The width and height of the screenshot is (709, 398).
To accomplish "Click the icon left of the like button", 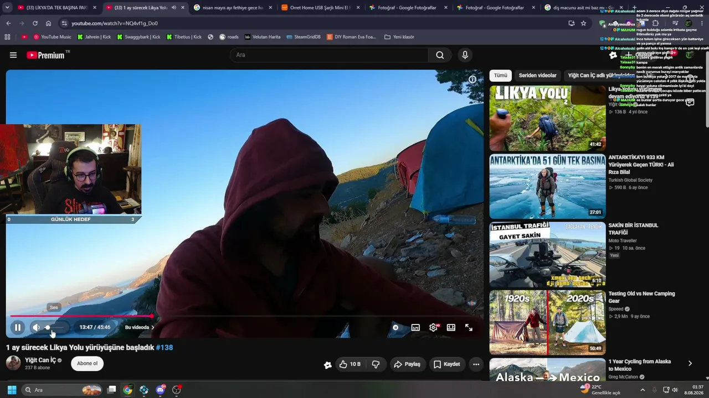I will coord(328,364).
